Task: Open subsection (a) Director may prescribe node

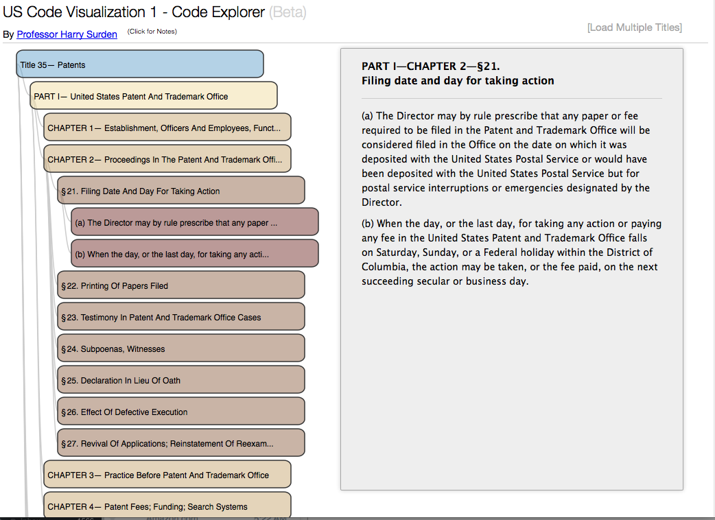Action: point(194,222)
